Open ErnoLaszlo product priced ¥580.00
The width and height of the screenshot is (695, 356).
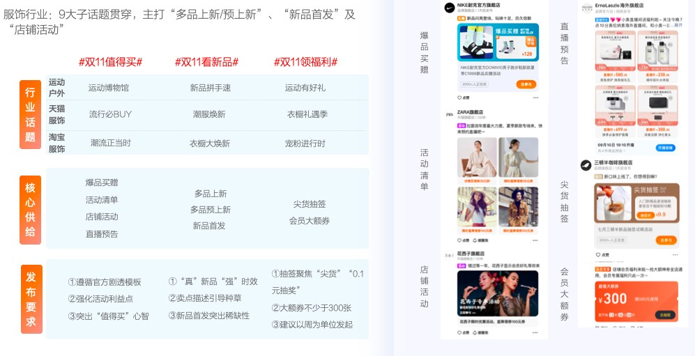coord(614,56)
